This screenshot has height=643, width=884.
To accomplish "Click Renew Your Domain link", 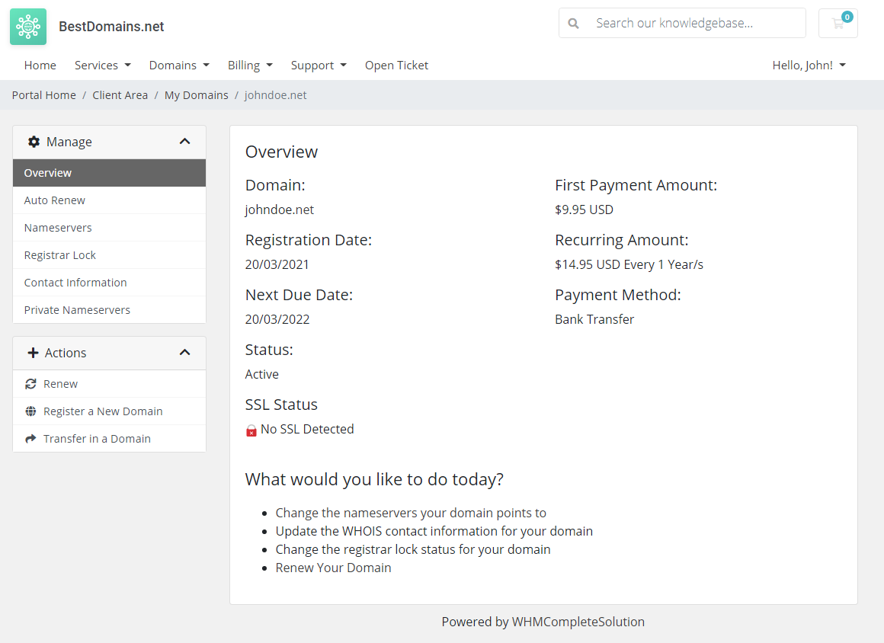I will [x=333, y=568].
